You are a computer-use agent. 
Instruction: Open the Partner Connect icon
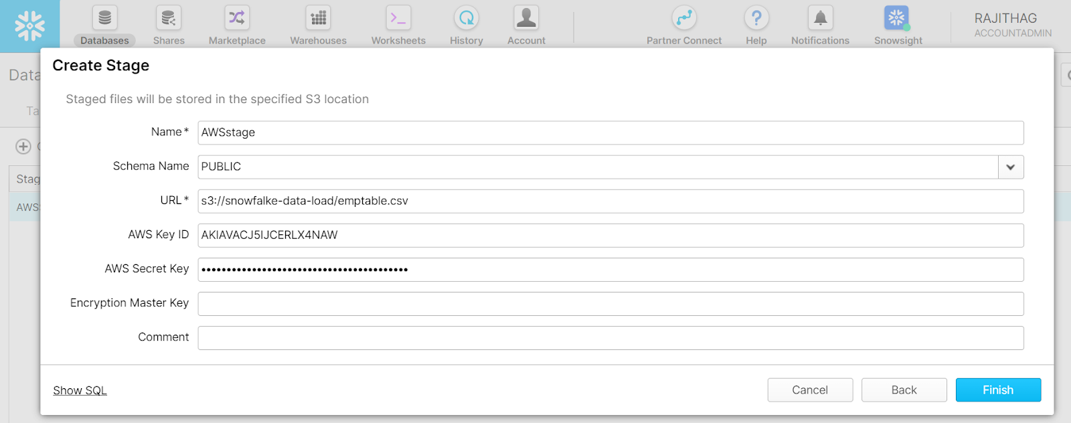[684, 18]
